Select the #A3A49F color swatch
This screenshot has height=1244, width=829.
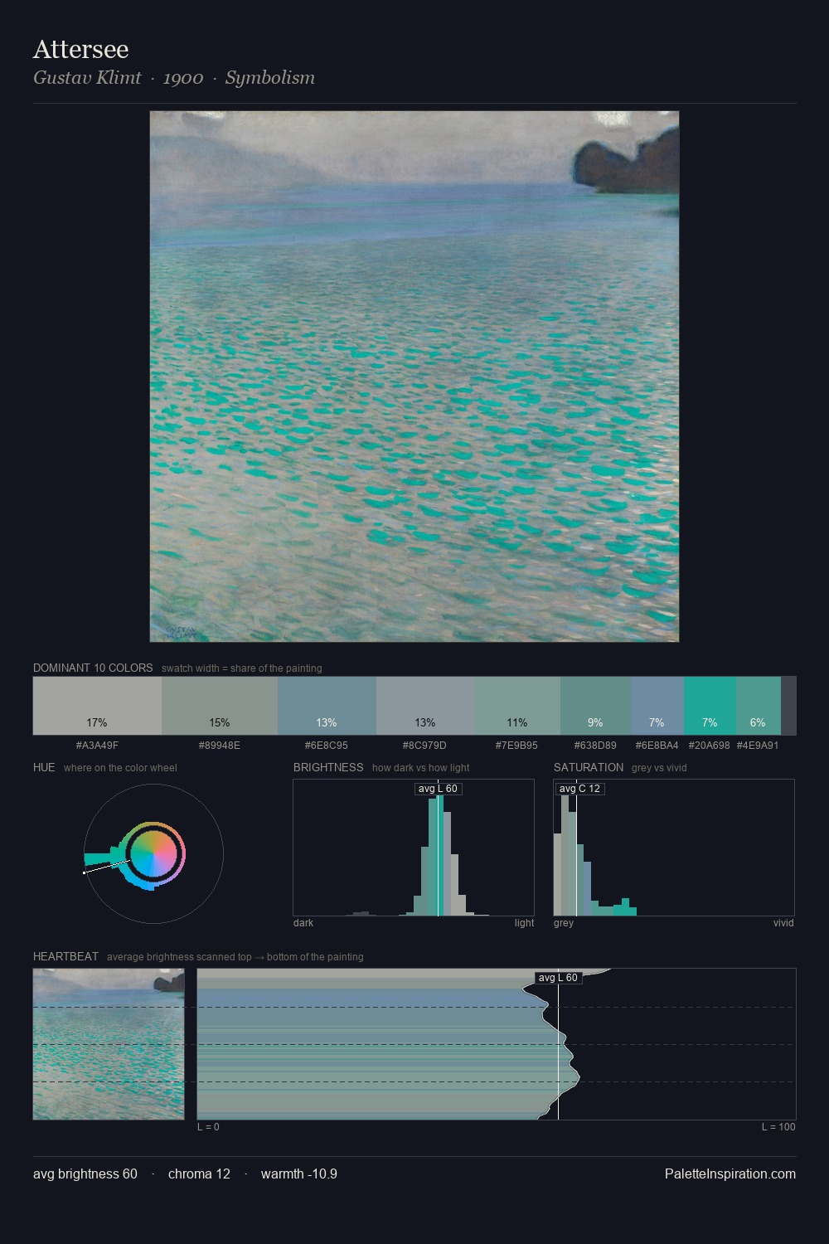[x=97, y=706]
